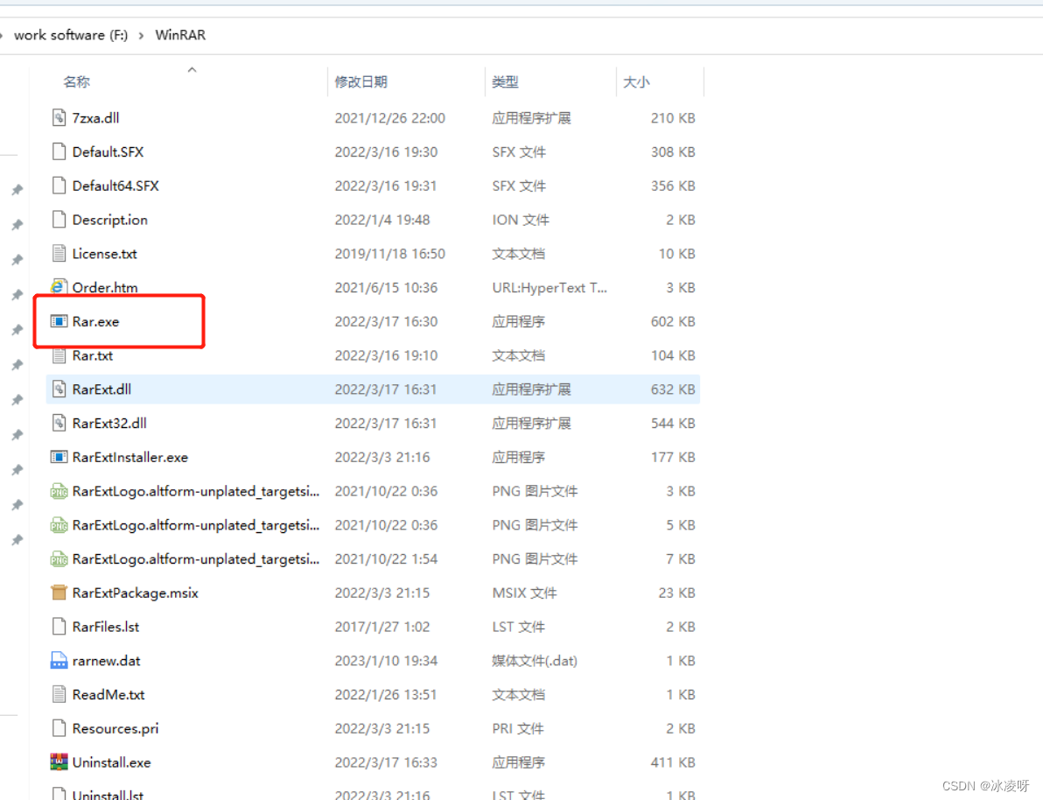The image size is (1043, 800).
Task: Click the RarExtPackage.msix package icon
Action: coord(59,593)
